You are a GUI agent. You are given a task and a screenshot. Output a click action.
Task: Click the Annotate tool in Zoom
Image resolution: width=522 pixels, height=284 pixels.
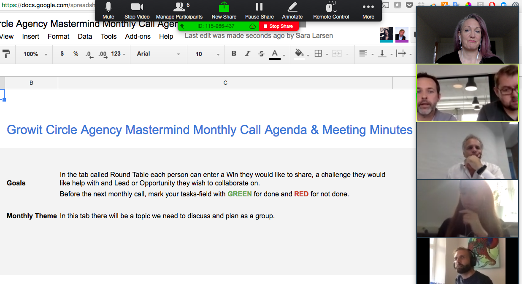click(292, 11)
